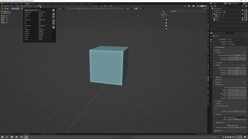Toggle render Denoise checkbox
This screenshot has width=248, height=139.
[x=217, y=77]
